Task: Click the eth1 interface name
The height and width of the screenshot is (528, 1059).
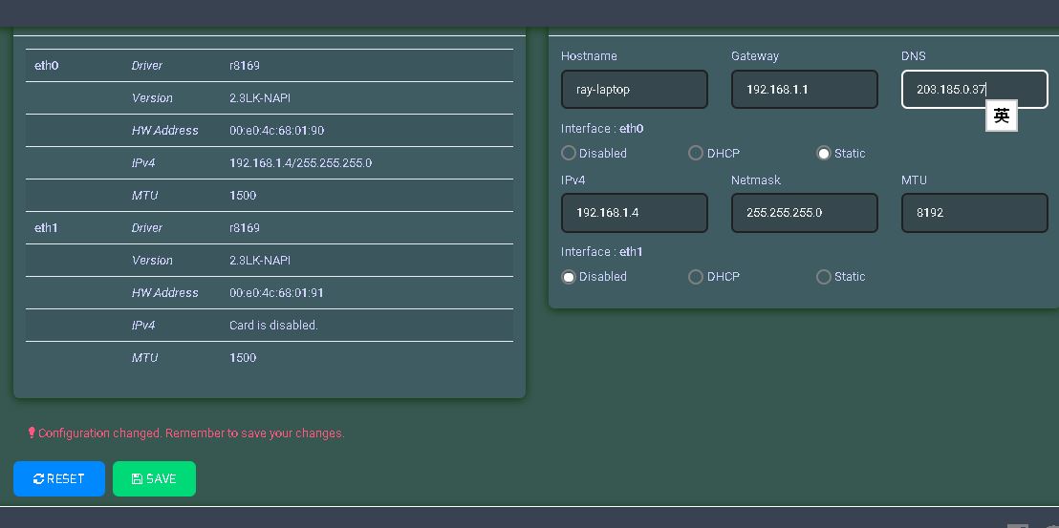Action: click(x=47, y=228)
